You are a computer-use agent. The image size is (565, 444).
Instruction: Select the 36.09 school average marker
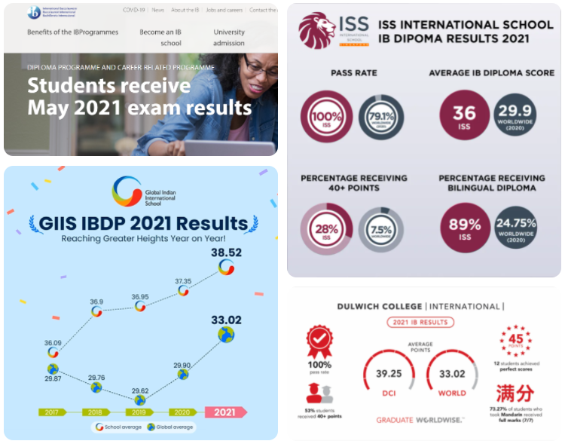[x=53, y=352]
